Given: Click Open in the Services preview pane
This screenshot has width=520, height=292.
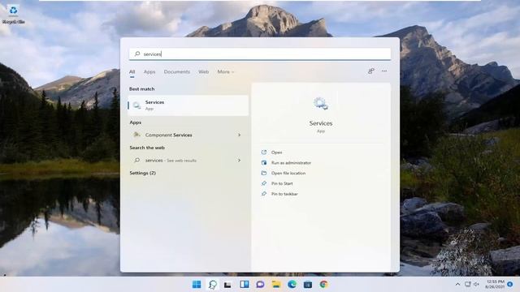Looking at the screenshot, I should pos(276,152).
